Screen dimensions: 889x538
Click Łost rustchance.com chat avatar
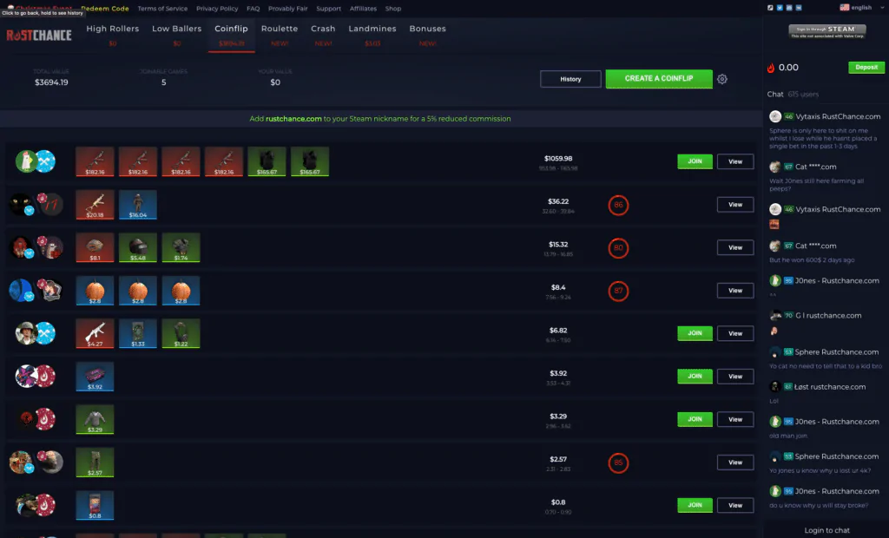point(775,387)
